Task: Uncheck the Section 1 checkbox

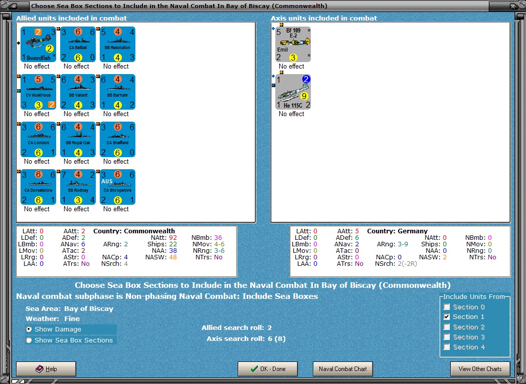Action: (x=446, y=316)
